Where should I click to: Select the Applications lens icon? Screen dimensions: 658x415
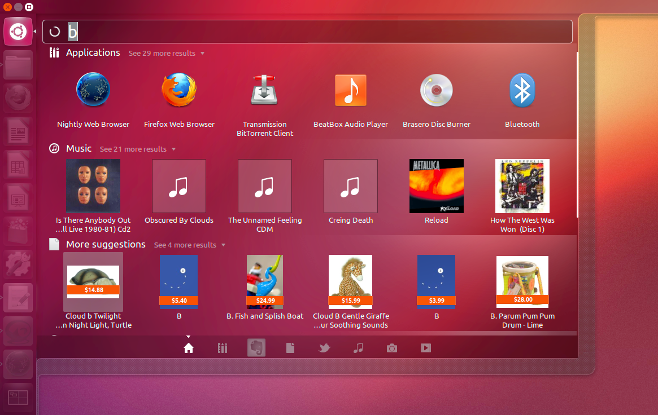pos(222,348)
